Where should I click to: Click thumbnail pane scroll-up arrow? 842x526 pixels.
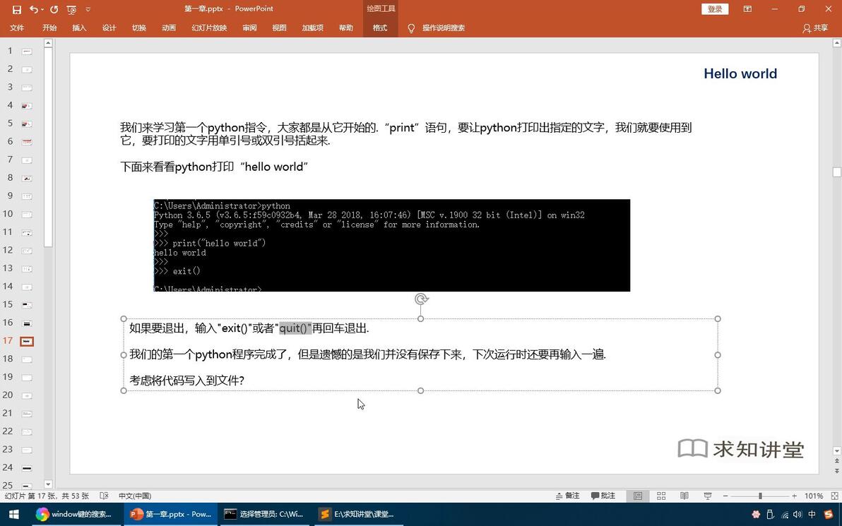tap(48, 43)
